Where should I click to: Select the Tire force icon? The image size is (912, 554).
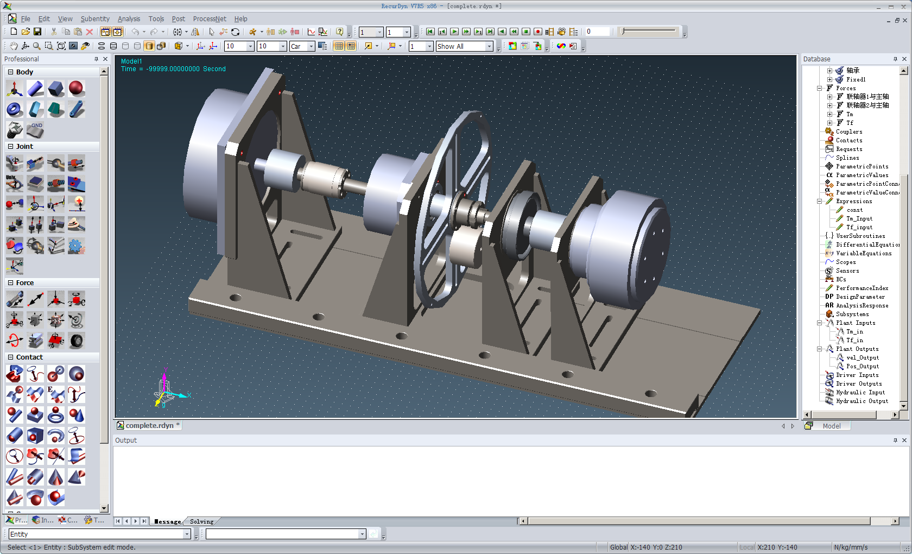[77, 341]
